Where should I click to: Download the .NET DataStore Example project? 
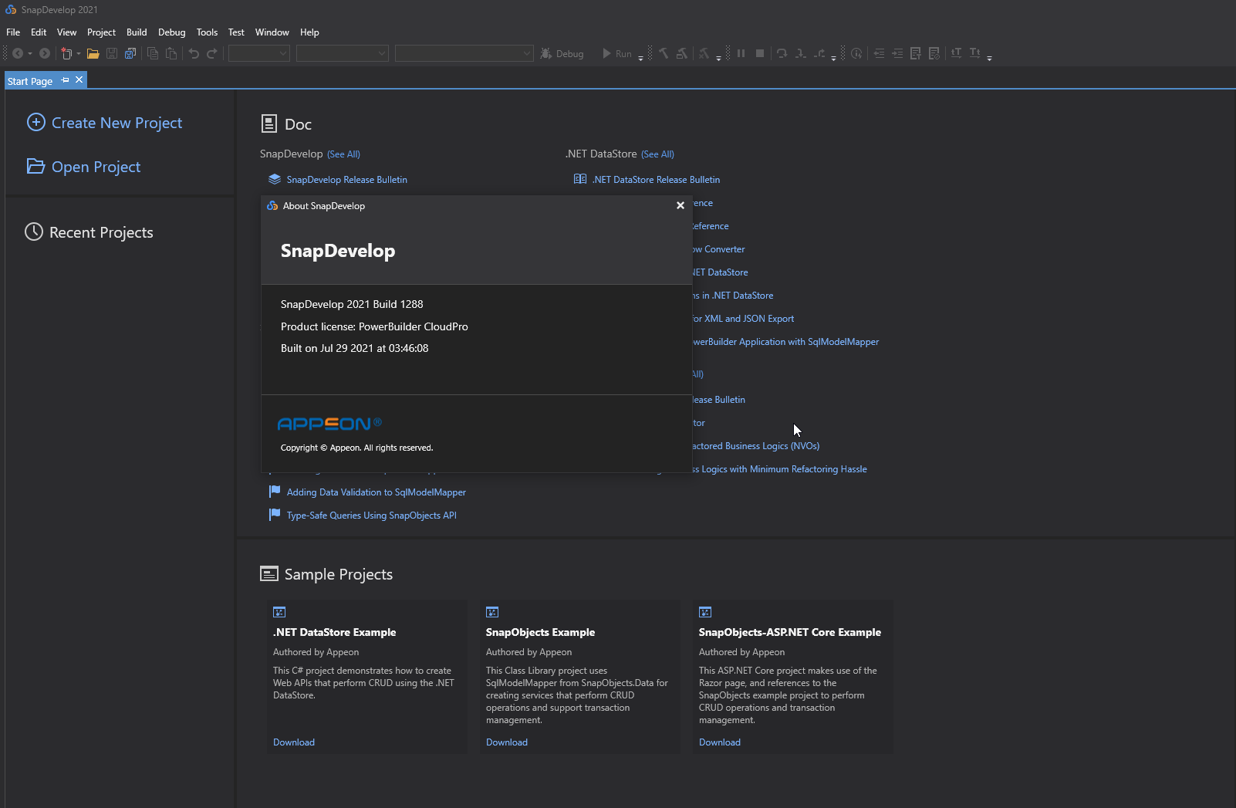tap(294, 742)
